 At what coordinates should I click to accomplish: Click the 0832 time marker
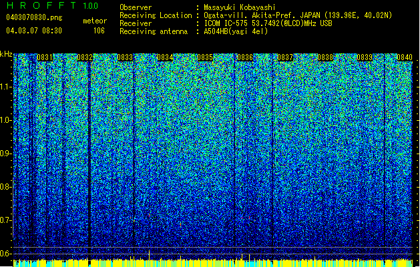pyautogui.click(x=85, y=57)
